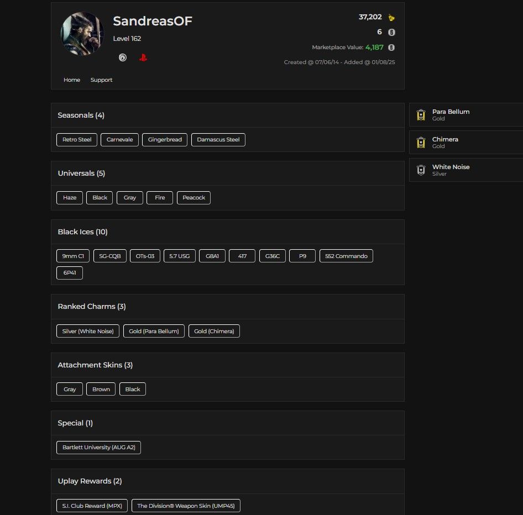Choose the P9 Black Ice tag

coord(302,256)
